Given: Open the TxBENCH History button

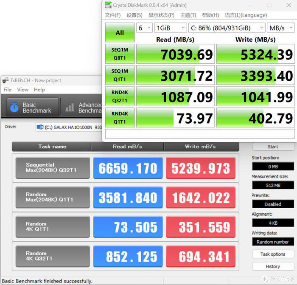Looking at the screenshot, I should [273, 267].
